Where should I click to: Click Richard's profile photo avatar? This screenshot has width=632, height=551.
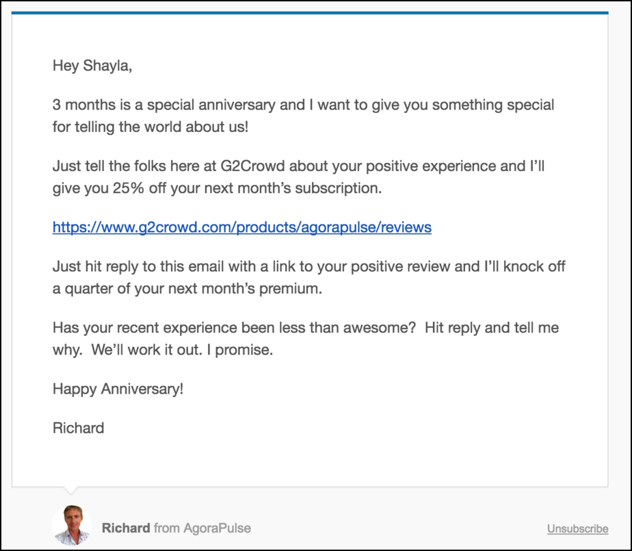pos(72,525)
